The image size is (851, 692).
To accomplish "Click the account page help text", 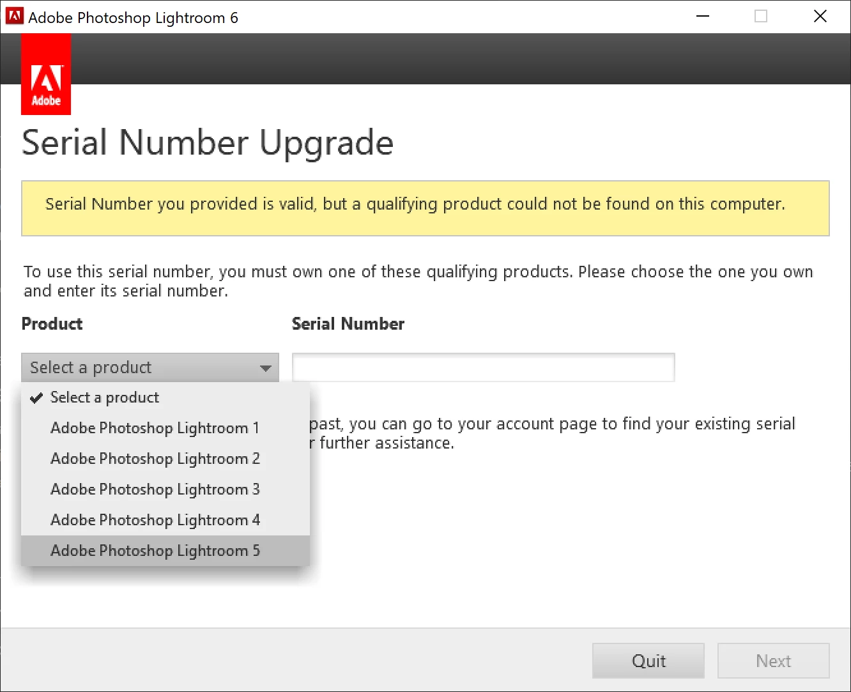I will (552, 433).
